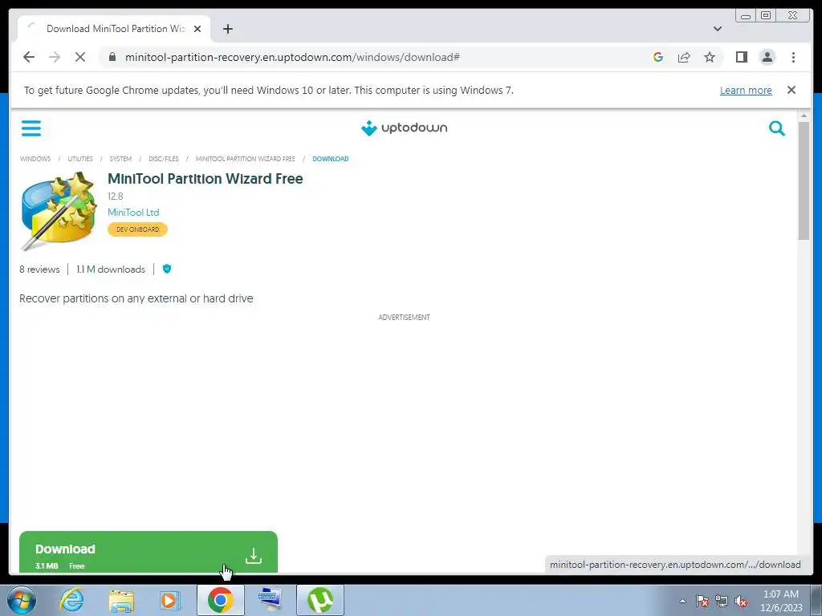Open the Windows Start orb
The height and width of the screenshot is (616, 822).
pyautogui.click(x=22, y=600)
